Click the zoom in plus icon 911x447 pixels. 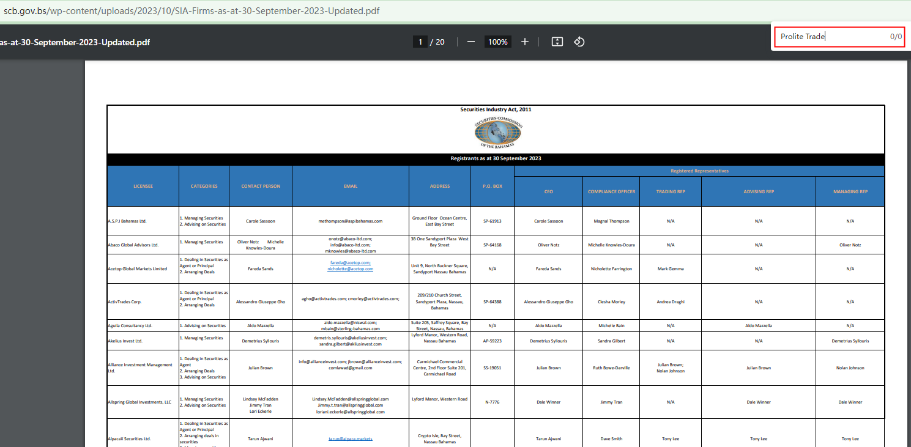point(524,42)
